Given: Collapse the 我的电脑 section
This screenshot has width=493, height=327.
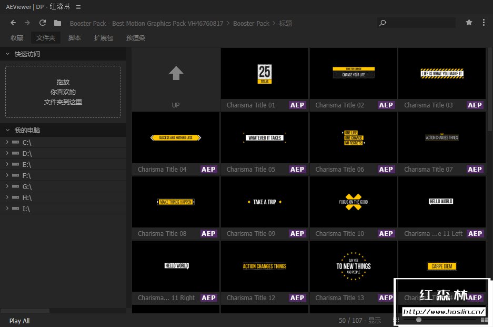Looking at the screenshot, I should coord(7,130).
